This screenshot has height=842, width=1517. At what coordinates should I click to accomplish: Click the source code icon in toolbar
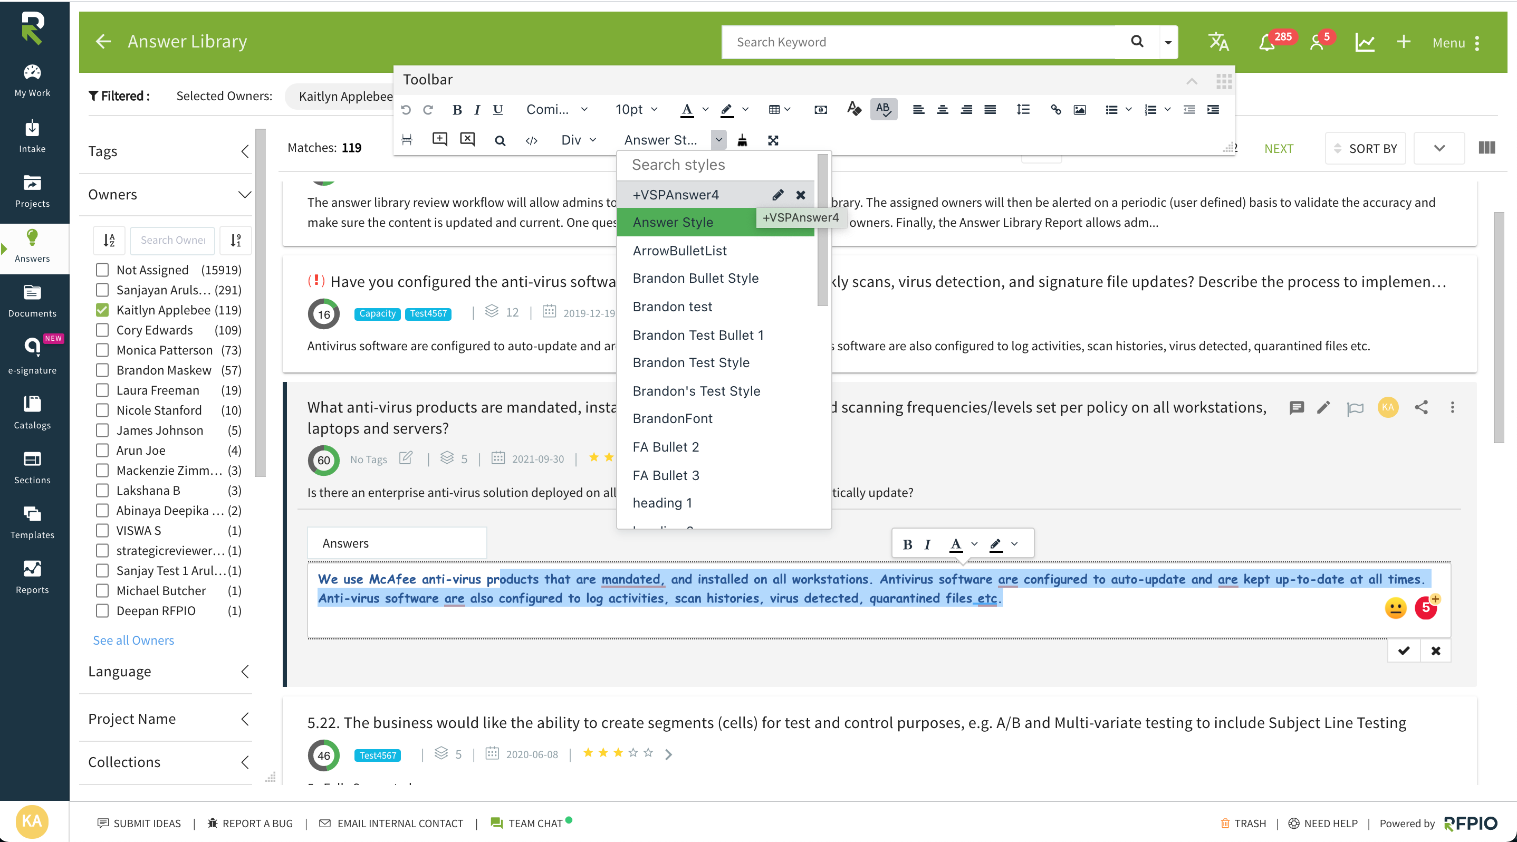[x=531, y=140]
